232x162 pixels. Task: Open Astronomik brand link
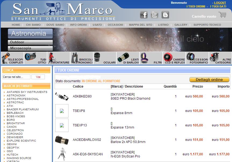16,96
